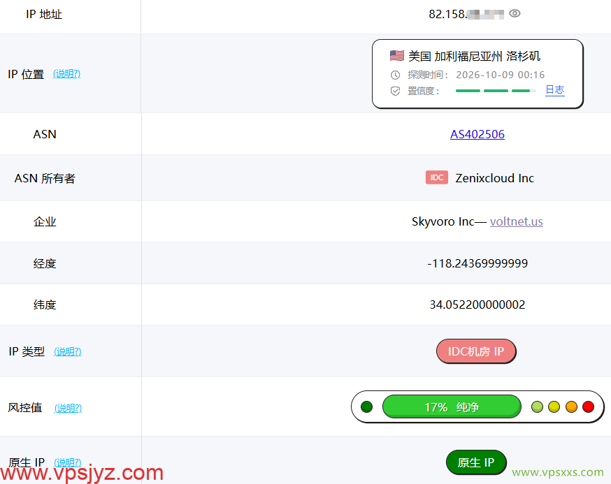Open 说明 help link for 原生 IP
This screenshot has height=484, width=611.
(67, 462)
